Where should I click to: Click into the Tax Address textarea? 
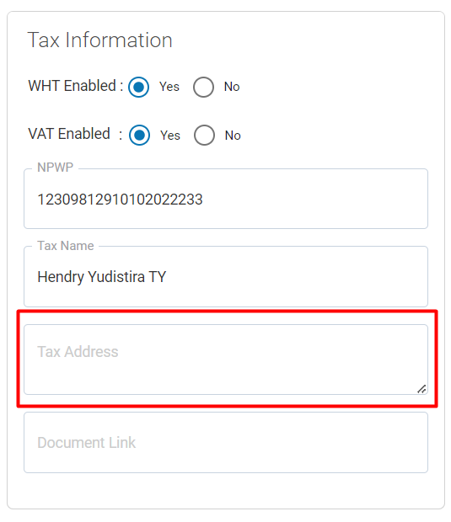[x=226, y=360]
